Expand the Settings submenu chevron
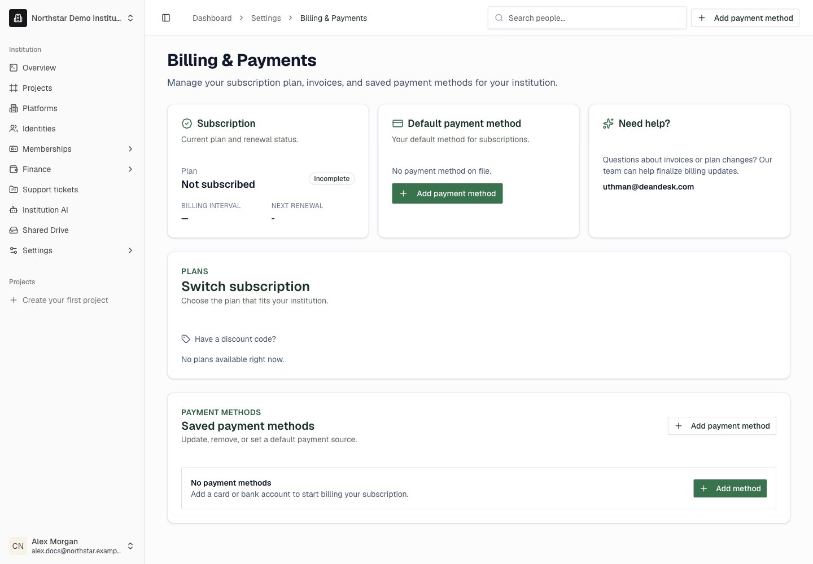The image size is (813, 564). coord(130,250)
